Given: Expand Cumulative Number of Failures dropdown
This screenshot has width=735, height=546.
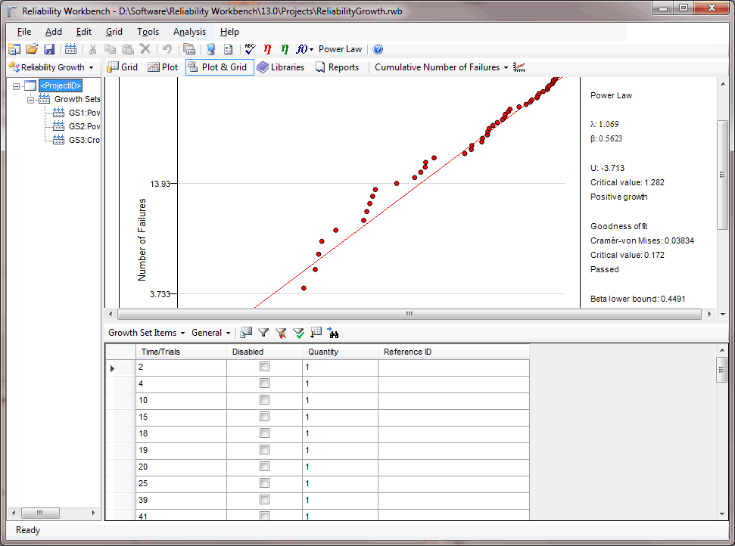Looking at the screenshot, I should (x=441, y=67).
